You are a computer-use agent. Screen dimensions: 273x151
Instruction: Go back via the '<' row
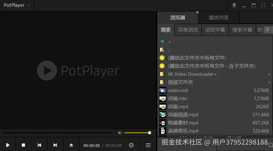click(x=215, y=42)
